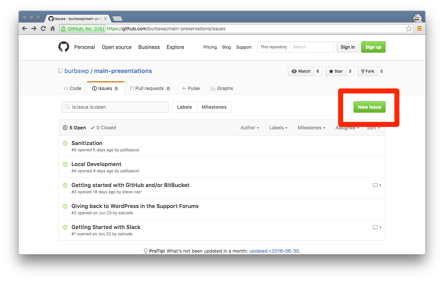The image size is (444, 281).
Task: Click the fork count 0
Action: (381, 71)
